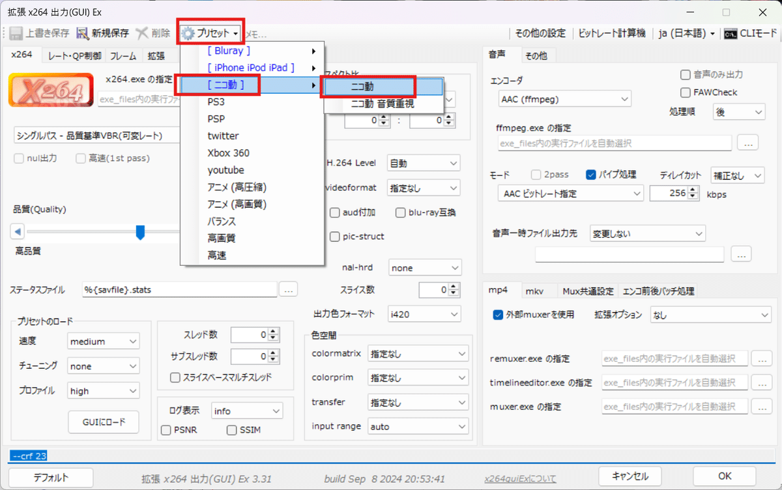
Task: Open the 速度 medium preset dropdown
Action: click(x=104, y=341)
